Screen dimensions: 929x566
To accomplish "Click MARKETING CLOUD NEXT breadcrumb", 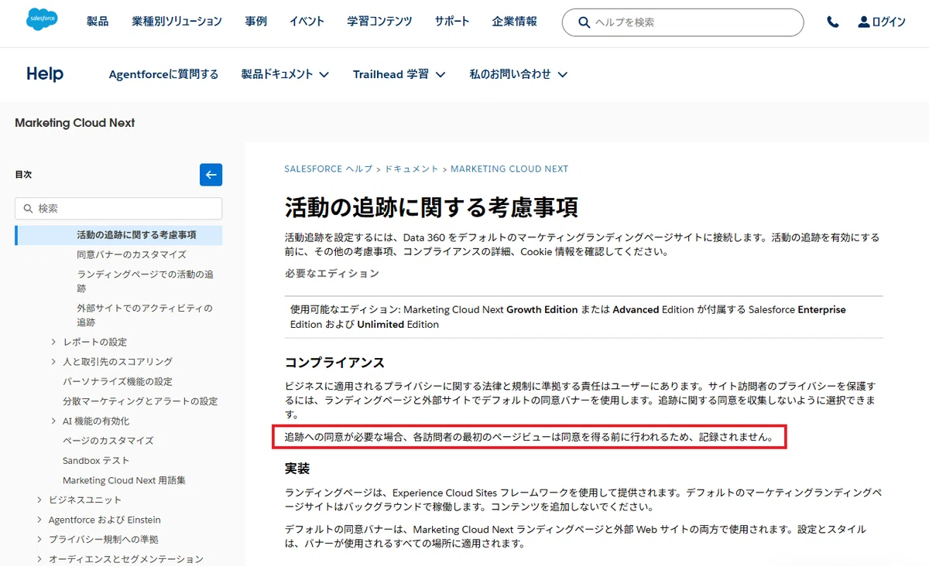I will [509, 169].
